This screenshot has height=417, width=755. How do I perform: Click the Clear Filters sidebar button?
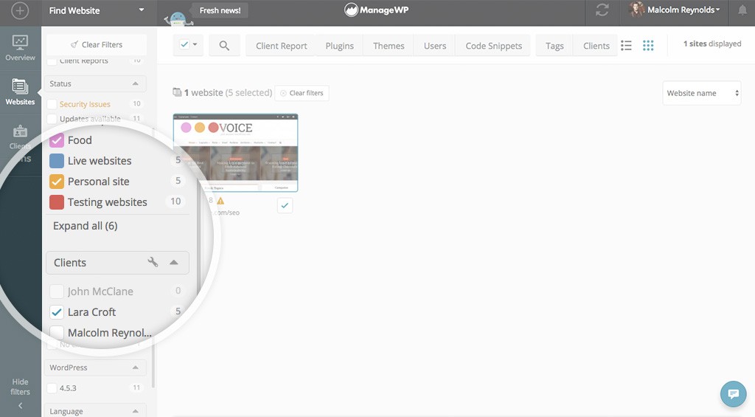point(95,44)
